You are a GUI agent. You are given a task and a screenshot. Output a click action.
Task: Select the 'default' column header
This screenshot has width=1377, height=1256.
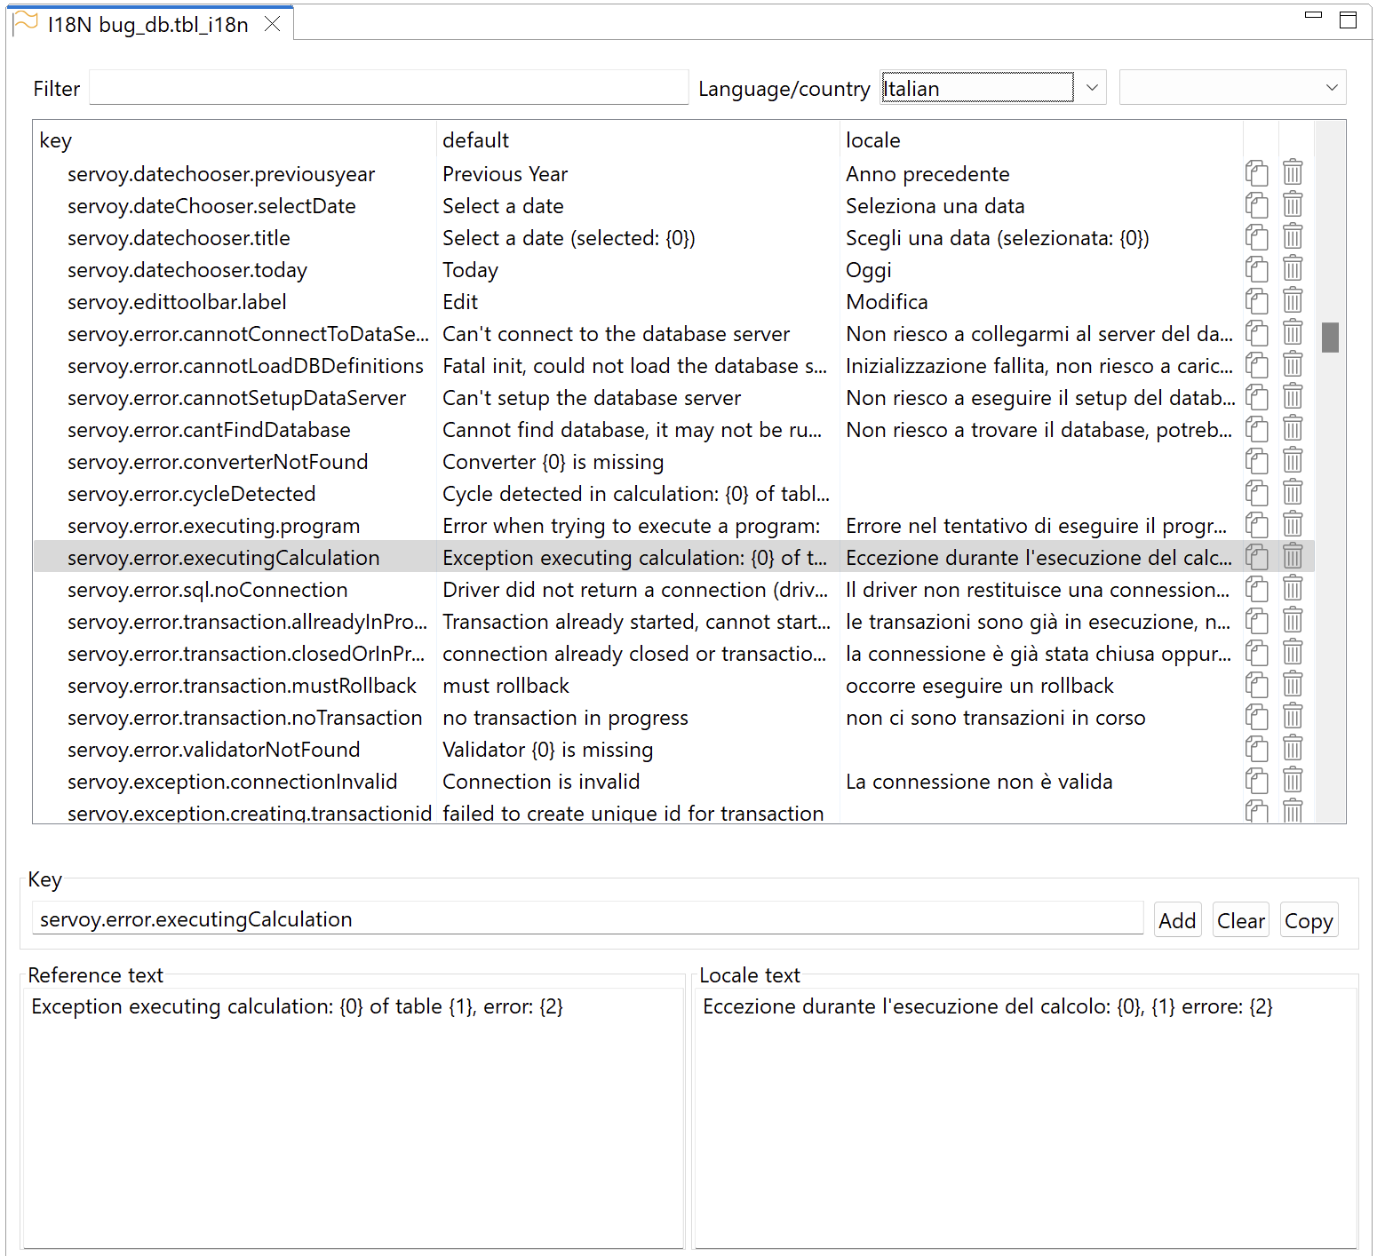coord(638,140)
